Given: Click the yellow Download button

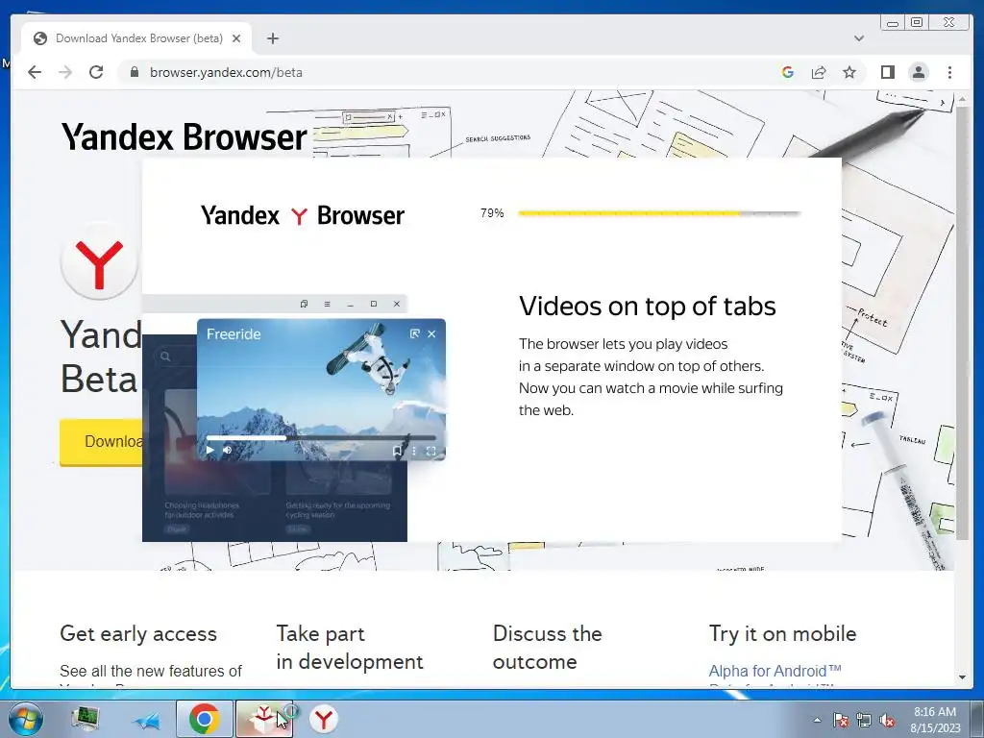Looking at the screenshot, I should pos(102,442).
